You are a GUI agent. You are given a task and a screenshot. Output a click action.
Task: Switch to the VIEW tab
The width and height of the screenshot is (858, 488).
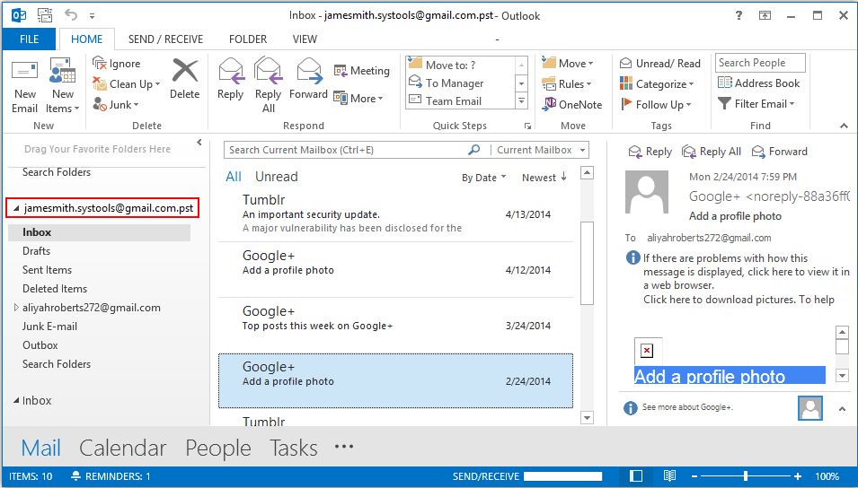[305, 39]
